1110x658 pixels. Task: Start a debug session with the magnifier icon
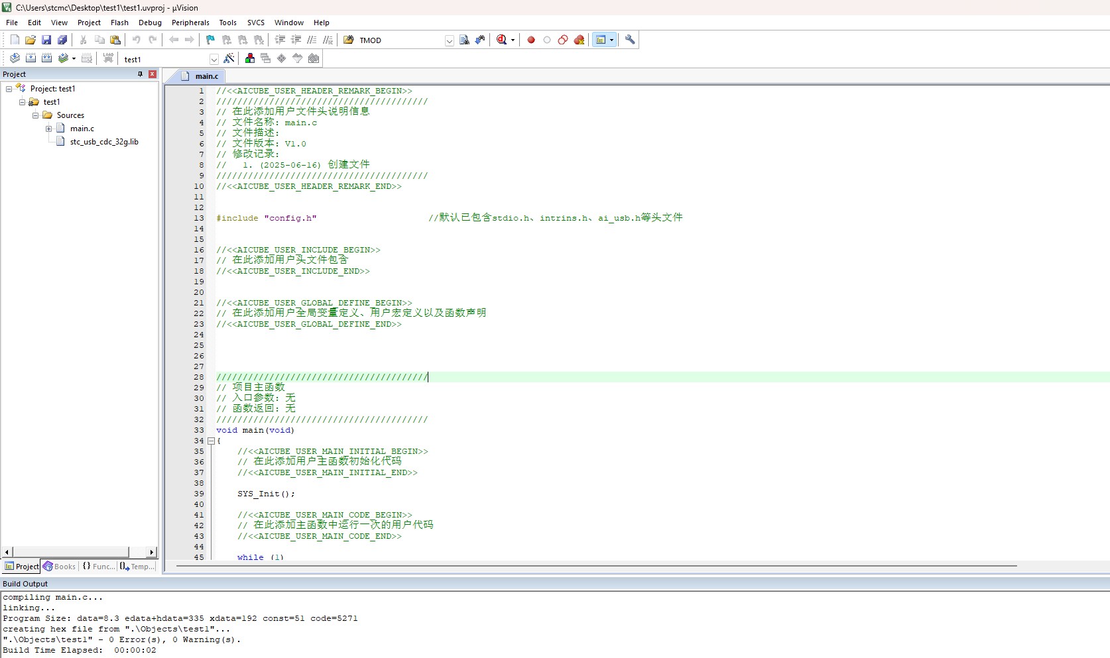point(502,40)
